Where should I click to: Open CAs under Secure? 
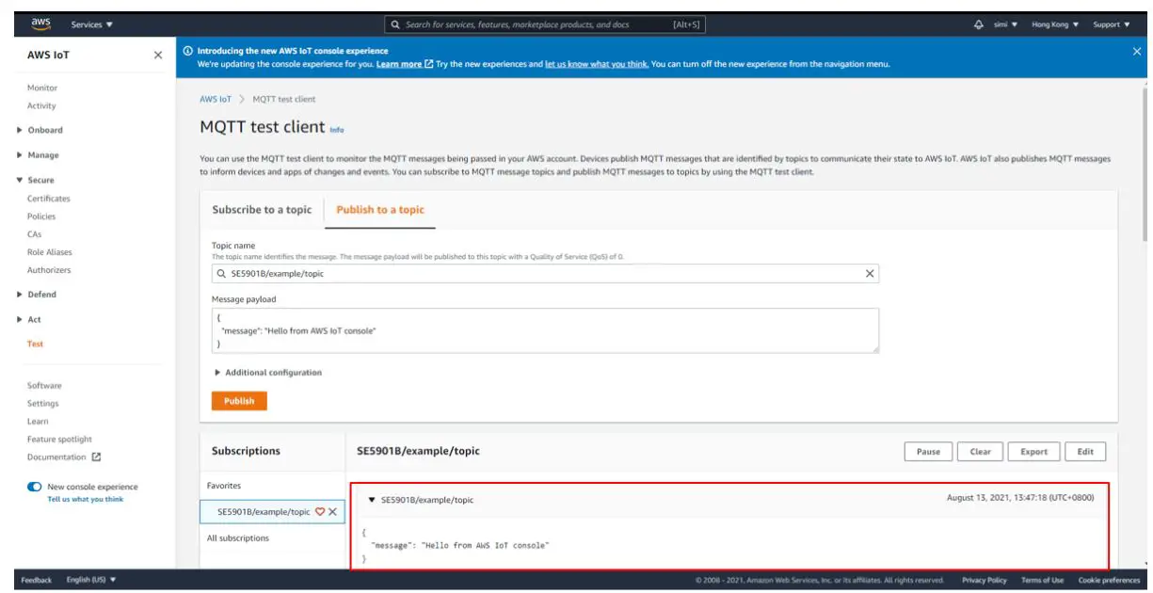[x=34, y=234]
